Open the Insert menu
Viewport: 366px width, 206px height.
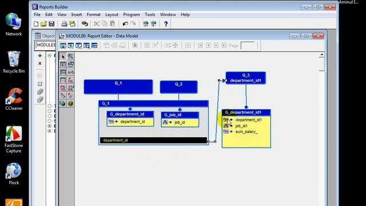coord(77,14)
